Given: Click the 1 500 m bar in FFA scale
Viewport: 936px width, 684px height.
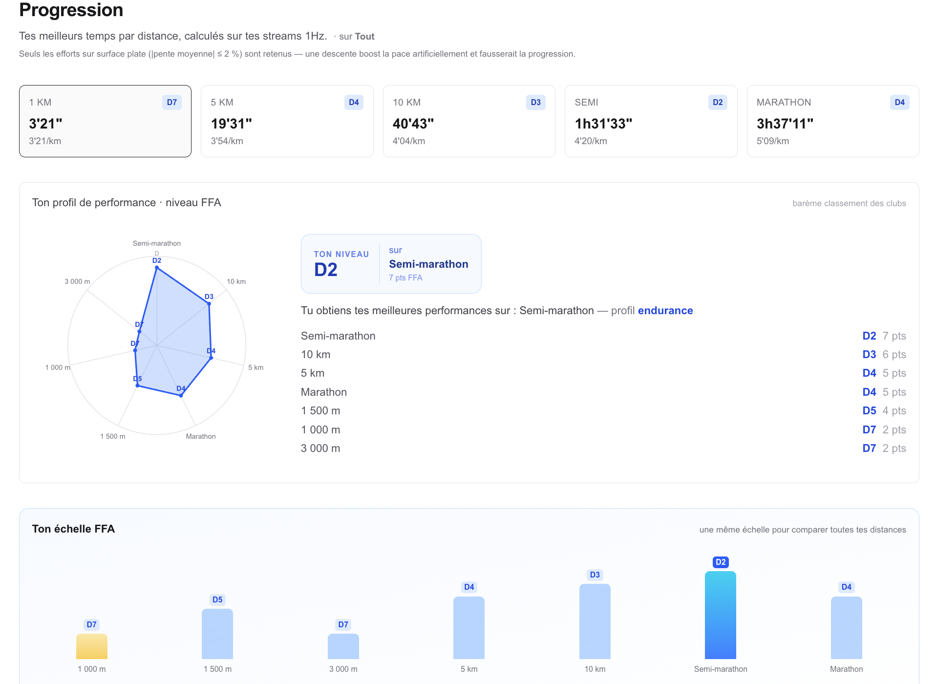Looking at the screenshot, I should [x=217, y=634].
